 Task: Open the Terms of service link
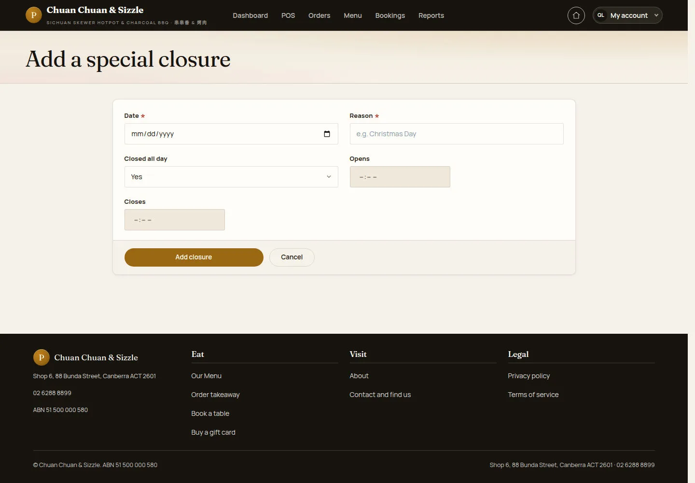pos(533,395)
